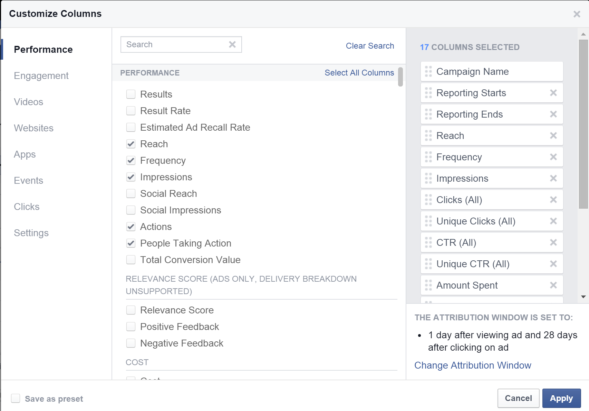This screenshot has height=411, width=589.
Task: Cancel the Customize Columns dialog
Action: coord(518,398)
